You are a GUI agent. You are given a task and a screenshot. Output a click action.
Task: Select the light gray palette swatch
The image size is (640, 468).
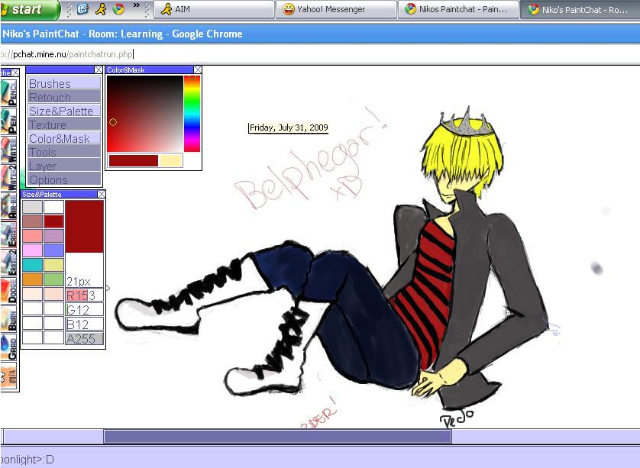coord(32,206)
